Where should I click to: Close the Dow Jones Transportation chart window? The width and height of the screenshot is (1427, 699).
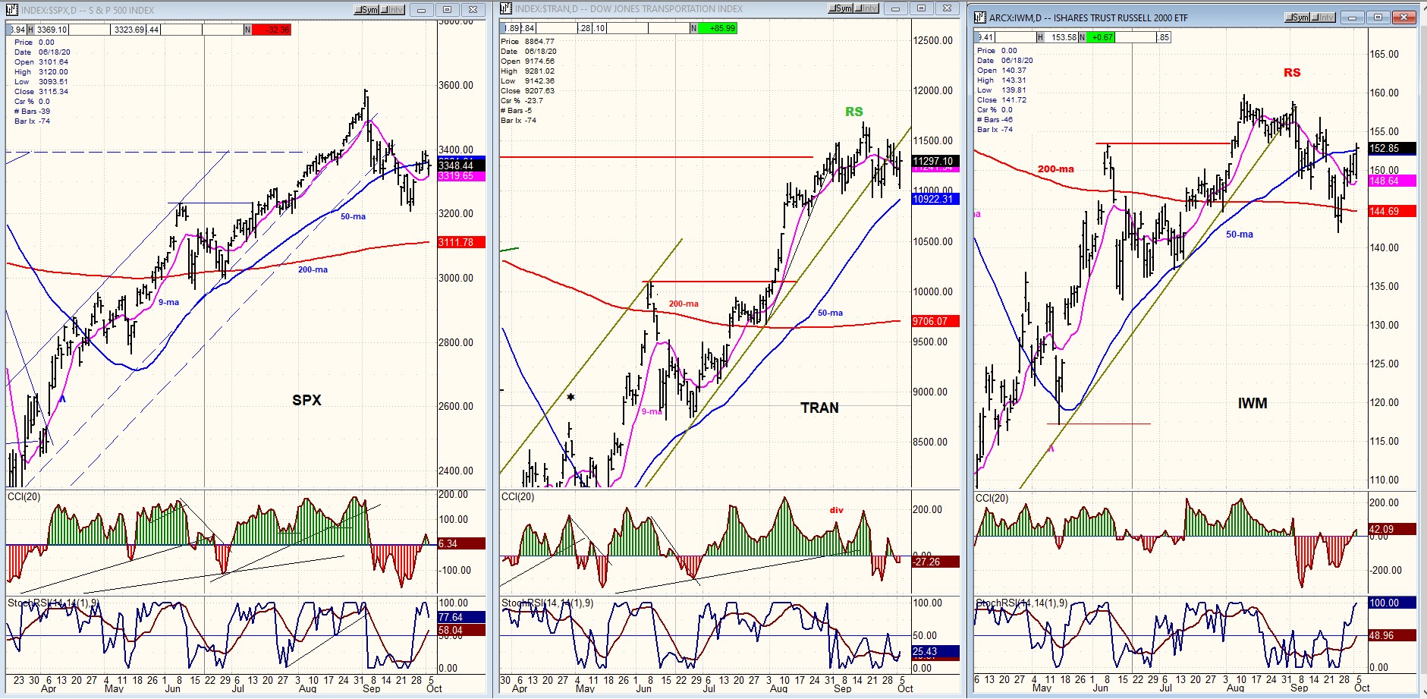pos(947,8)
